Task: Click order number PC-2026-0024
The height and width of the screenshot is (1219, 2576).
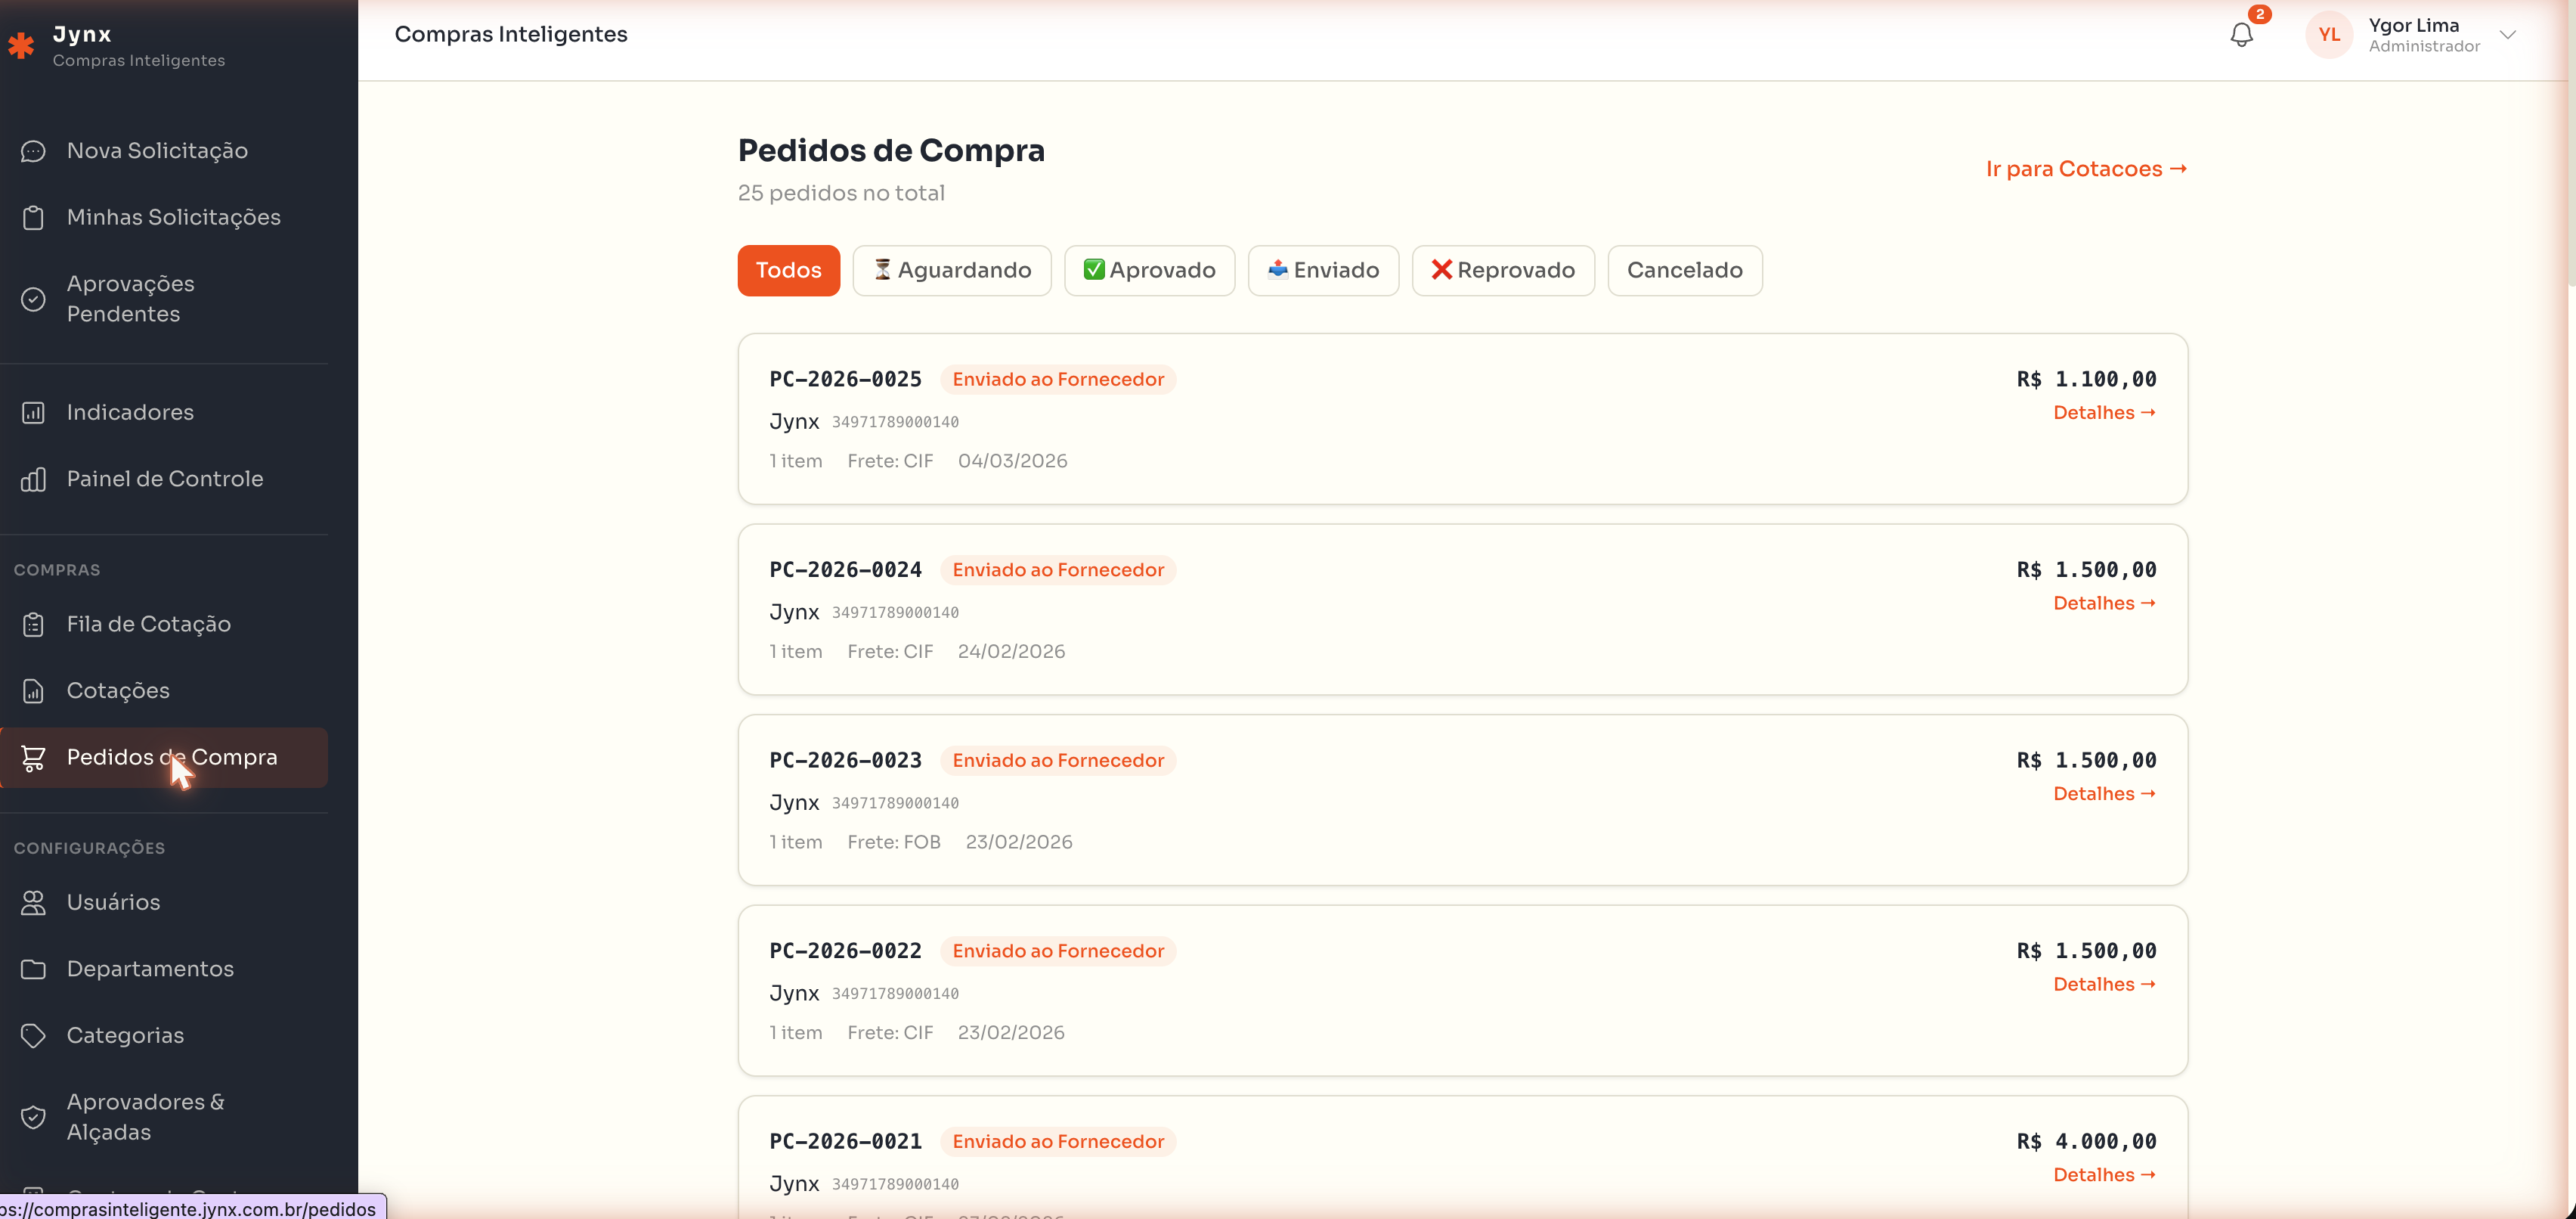Action: point(845,570)
